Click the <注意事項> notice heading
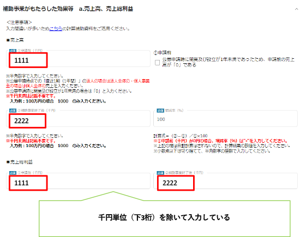The height and width of the screenshot is (237, 300). point(19,22)
